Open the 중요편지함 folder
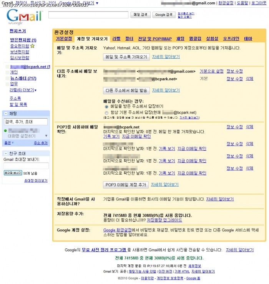269x284 pixels. coord(20,46)
